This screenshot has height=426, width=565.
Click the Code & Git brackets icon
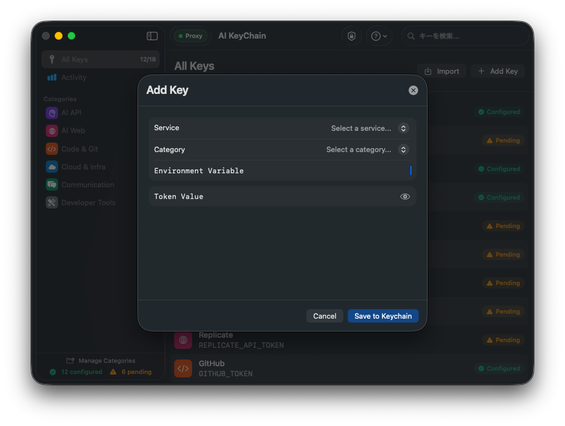(x=52, y=149)
